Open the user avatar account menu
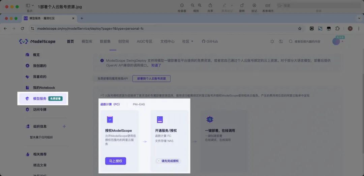The width and height of the screenshot is (364, 176). tap(336, 41)
